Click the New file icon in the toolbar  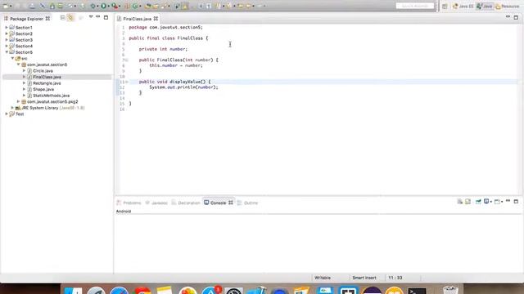click(x=6, y=6)
